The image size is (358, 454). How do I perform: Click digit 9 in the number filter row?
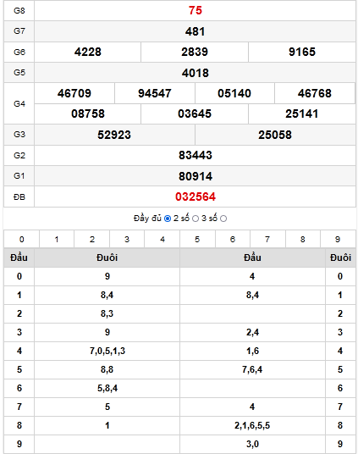coord(338,240)
